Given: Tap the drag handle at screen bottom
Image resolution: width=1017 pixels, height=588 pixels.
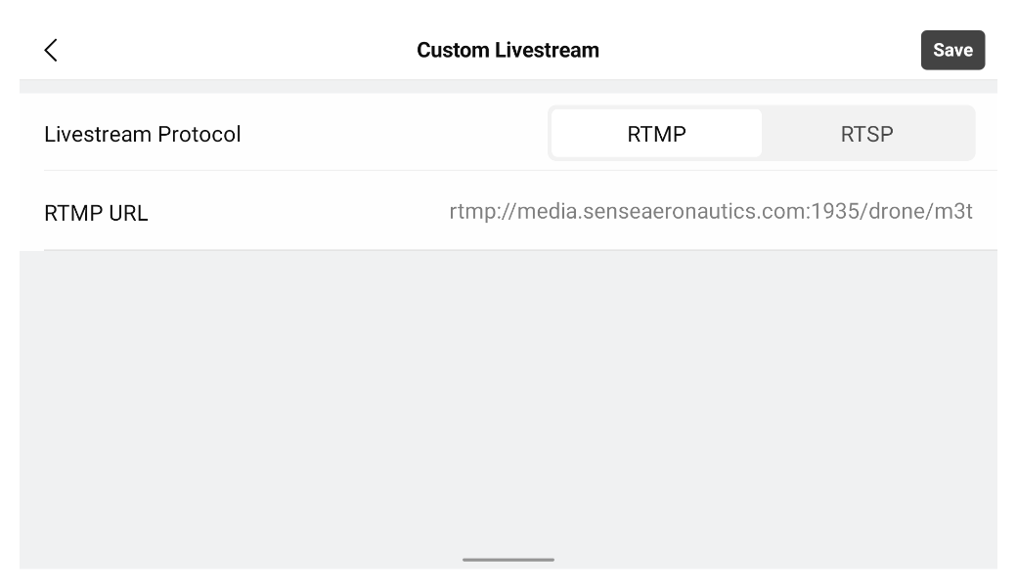Looking at the screenshot, I should point(508,560).
